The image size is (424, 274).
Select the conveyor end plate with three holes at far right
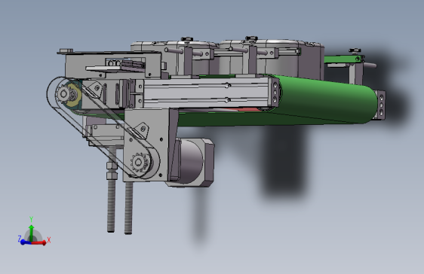(x=381, y=105)
